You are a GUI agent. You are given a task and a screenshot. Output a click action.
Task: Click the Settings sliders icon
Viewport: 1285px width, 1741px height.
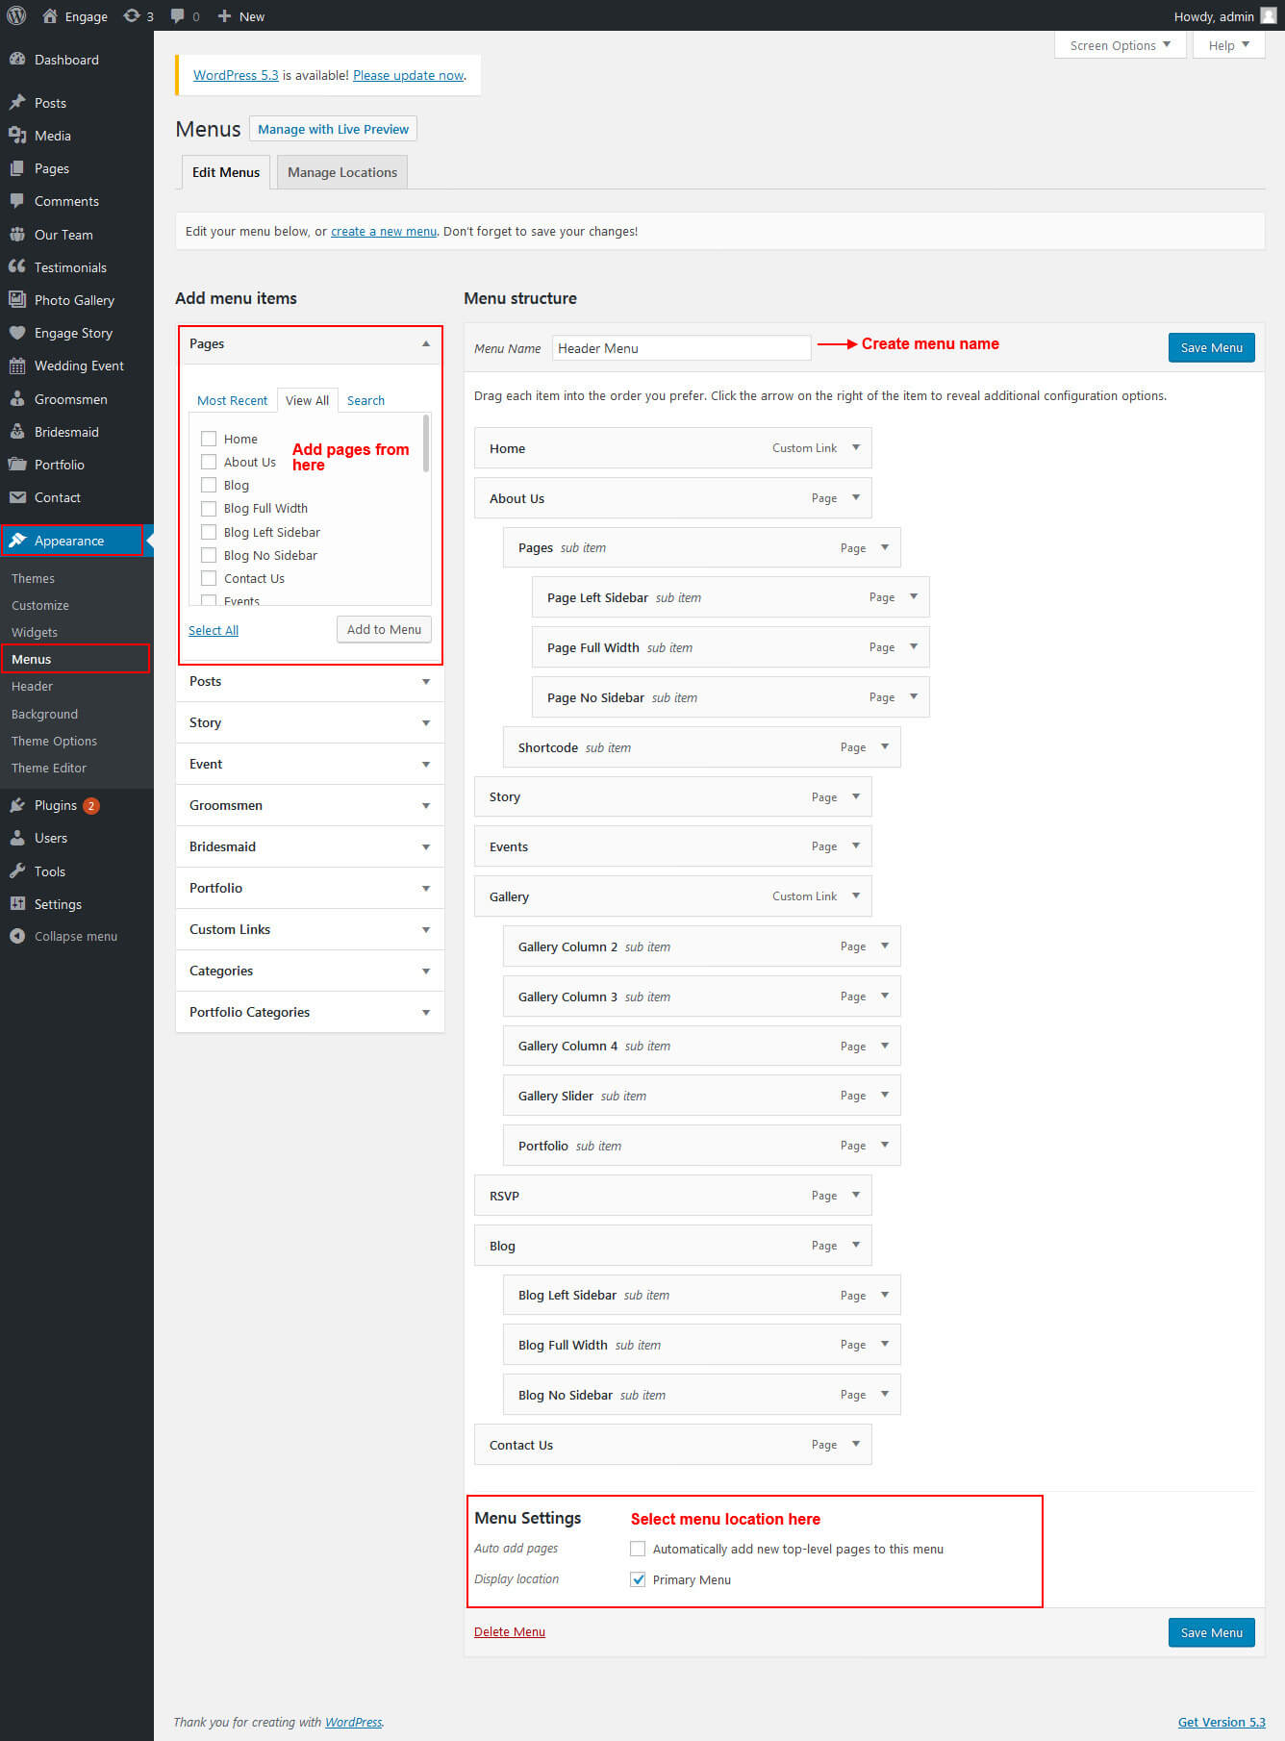pos(17,903)
